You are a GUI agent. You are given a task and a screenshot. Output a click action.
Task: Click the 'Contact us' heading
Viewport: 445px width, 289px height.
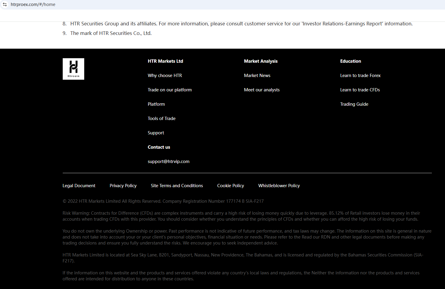[x=159, y=147]
